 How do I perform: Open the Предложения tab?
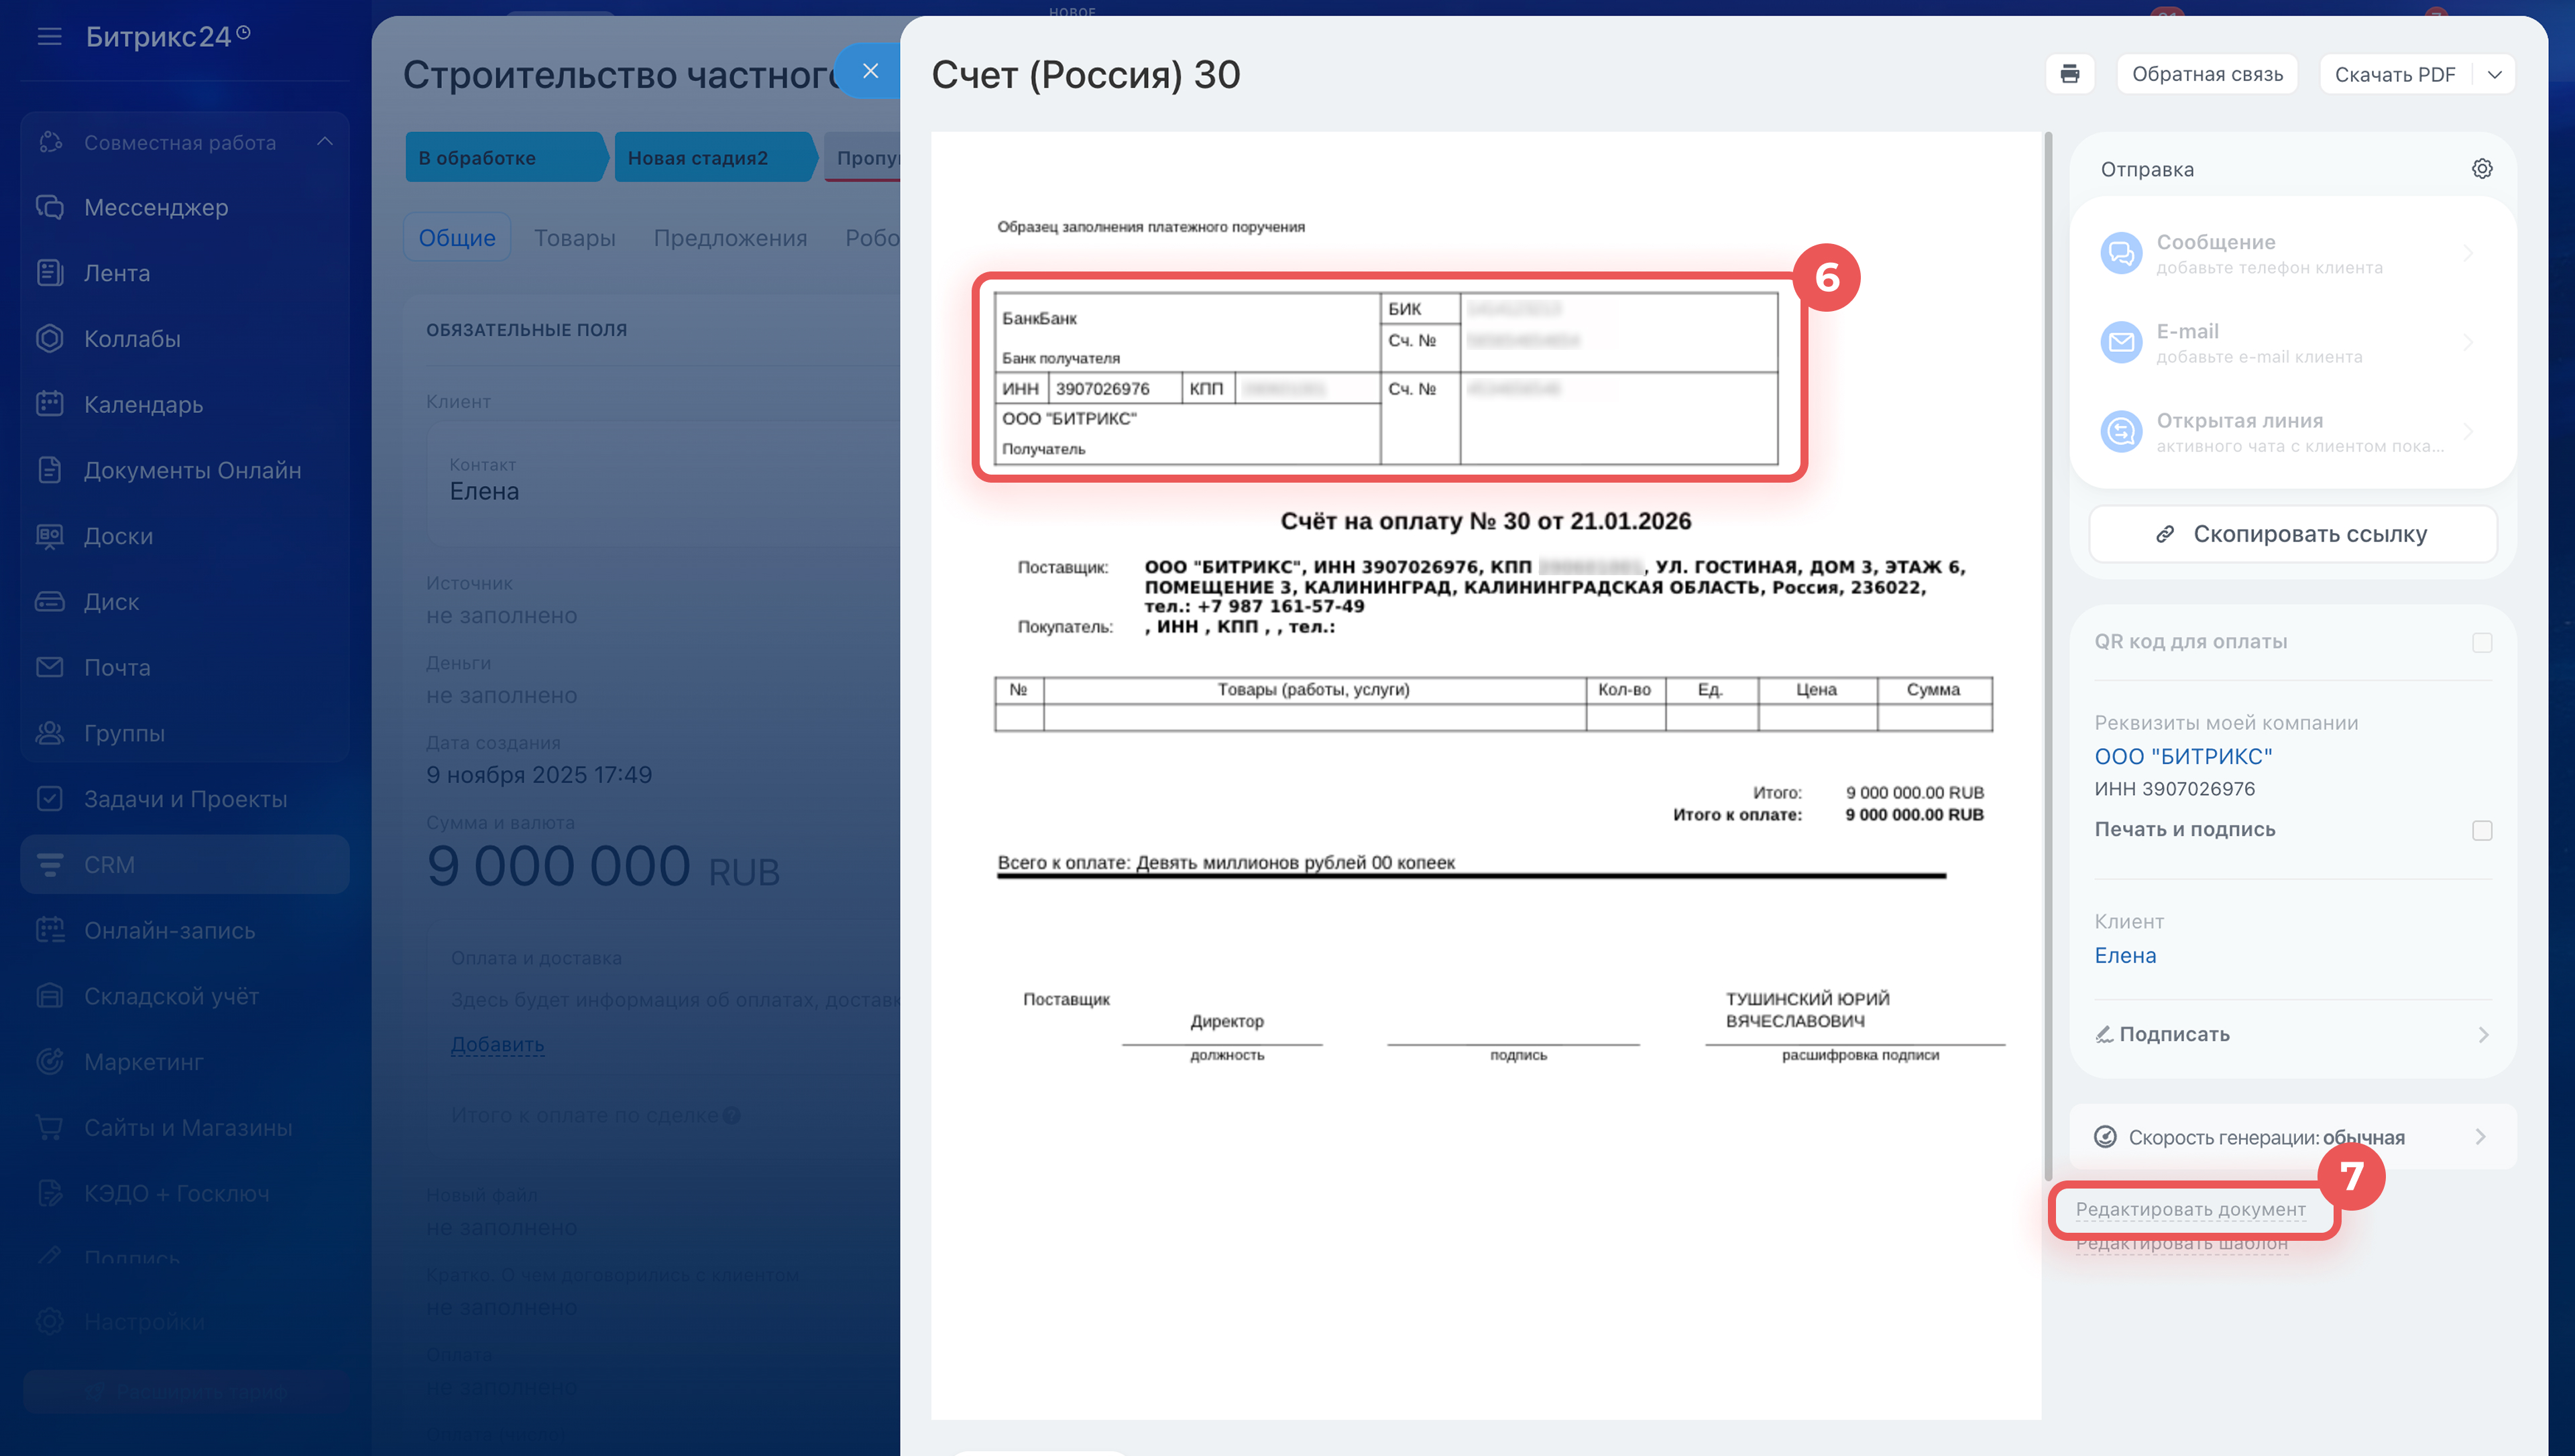[x=730, y=238]
